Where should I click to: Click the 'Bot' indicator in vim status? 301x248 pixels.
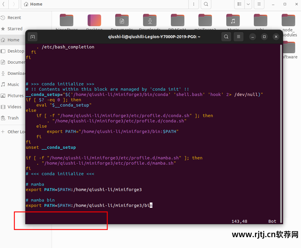[x=272, y=221]
